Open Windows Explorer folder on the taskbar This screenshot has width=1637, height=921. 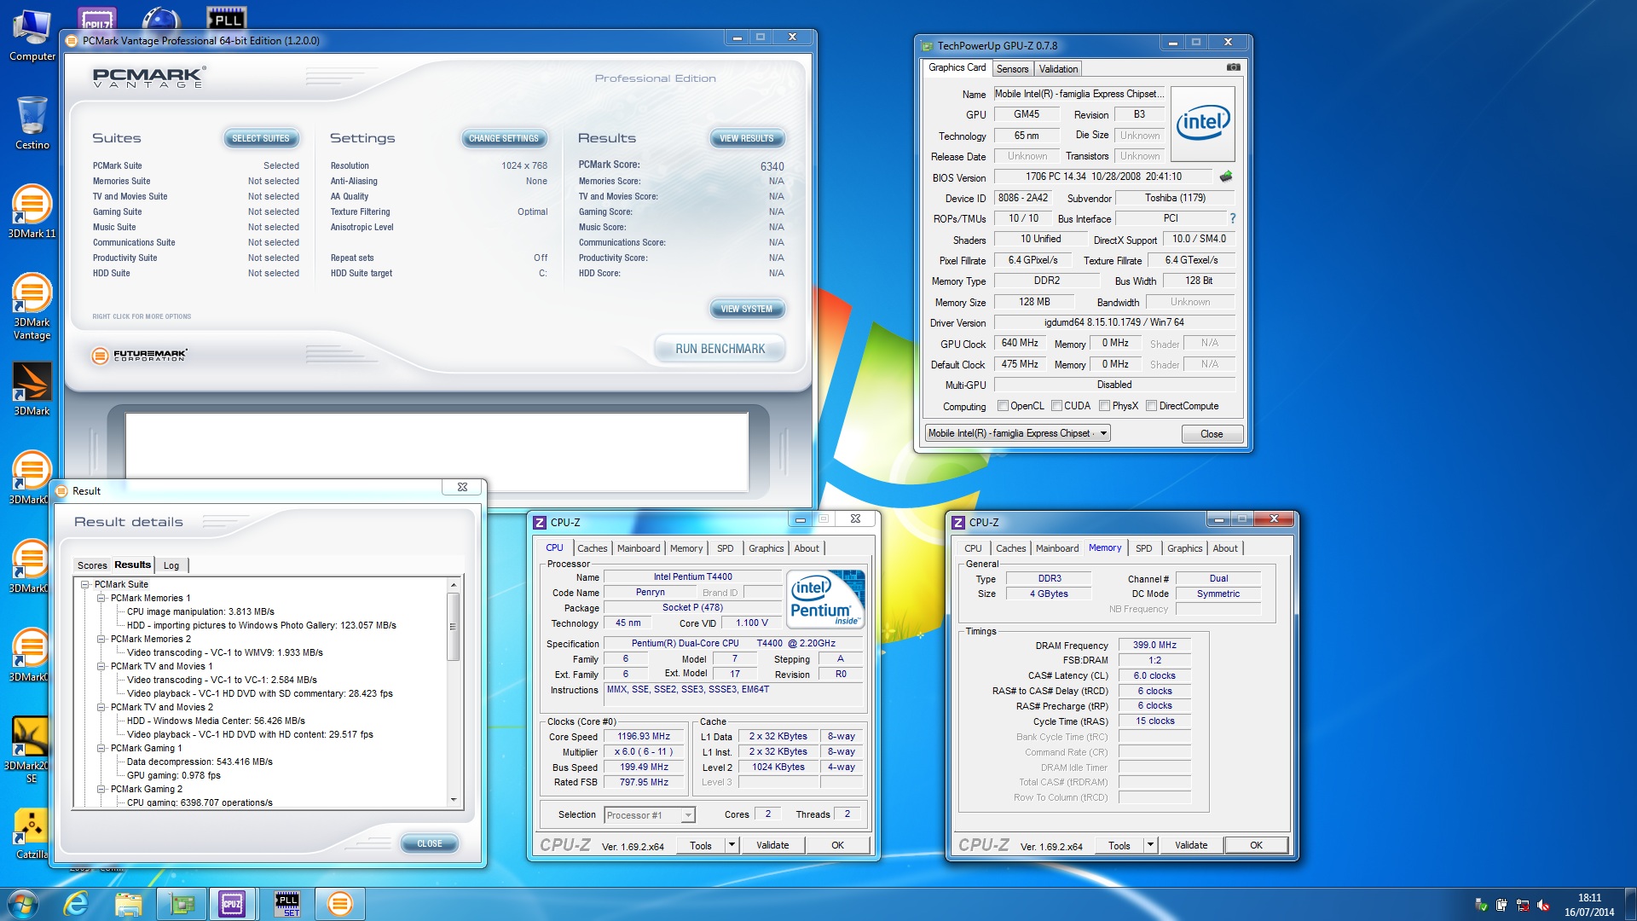(x=128, y=904)
